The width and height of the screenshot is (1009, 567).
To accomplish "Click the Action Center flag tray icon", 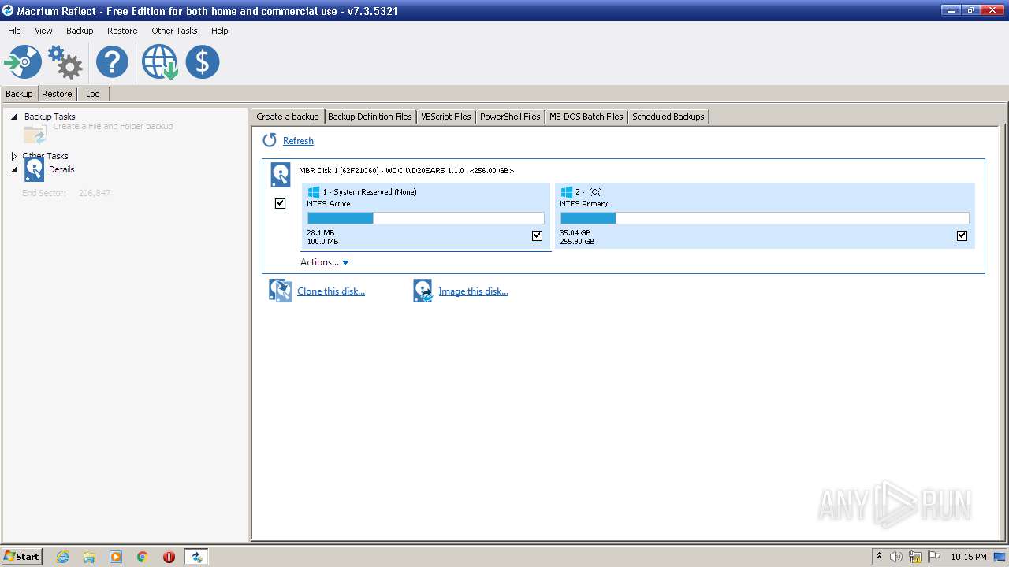I will [x=934, y=557].
